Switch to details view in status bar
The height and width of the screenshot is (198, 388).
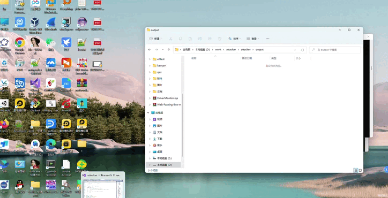pos(356,170)
